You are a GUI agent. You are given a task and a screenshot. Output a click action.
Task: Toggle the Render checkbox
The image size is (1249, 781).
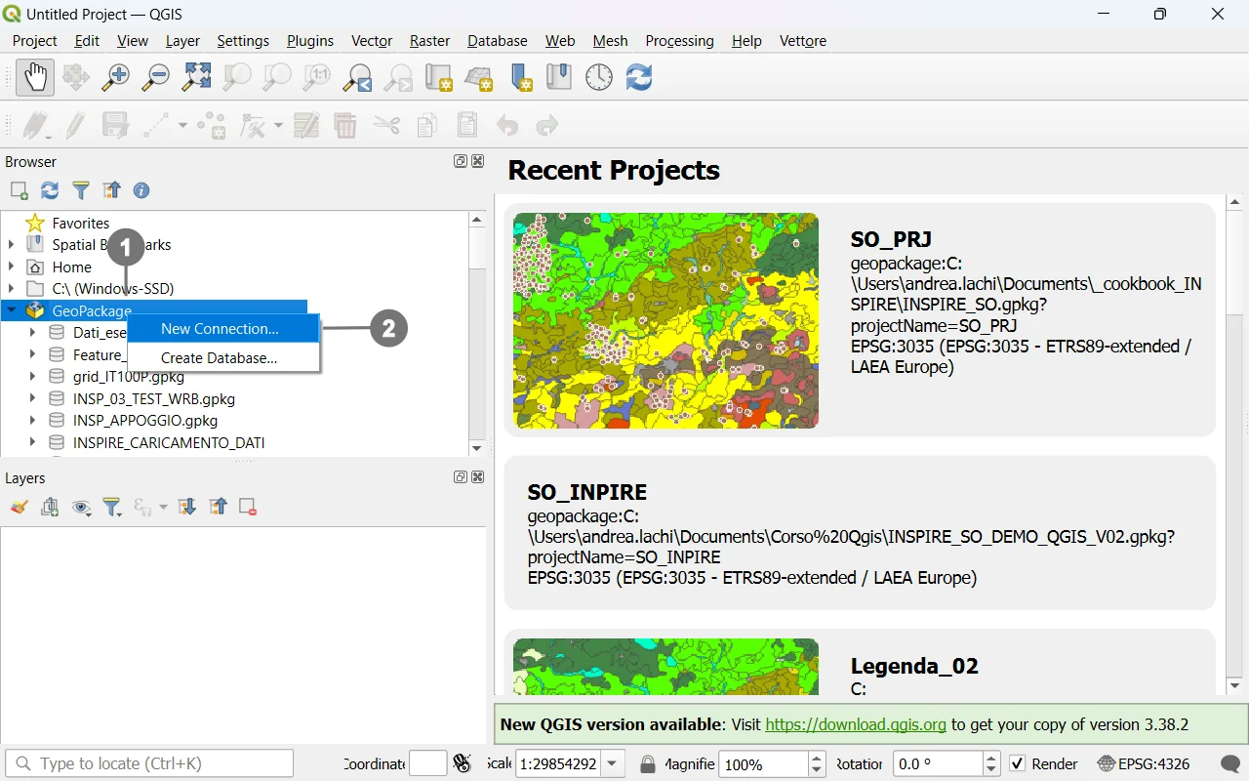pyautogui.click(x=1018, y=763)
